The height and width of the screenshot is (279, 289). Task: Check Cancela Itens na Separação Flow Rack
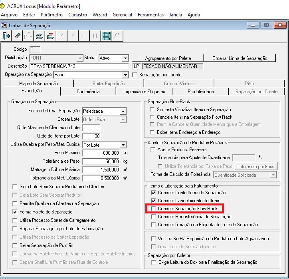coord(152,117)
